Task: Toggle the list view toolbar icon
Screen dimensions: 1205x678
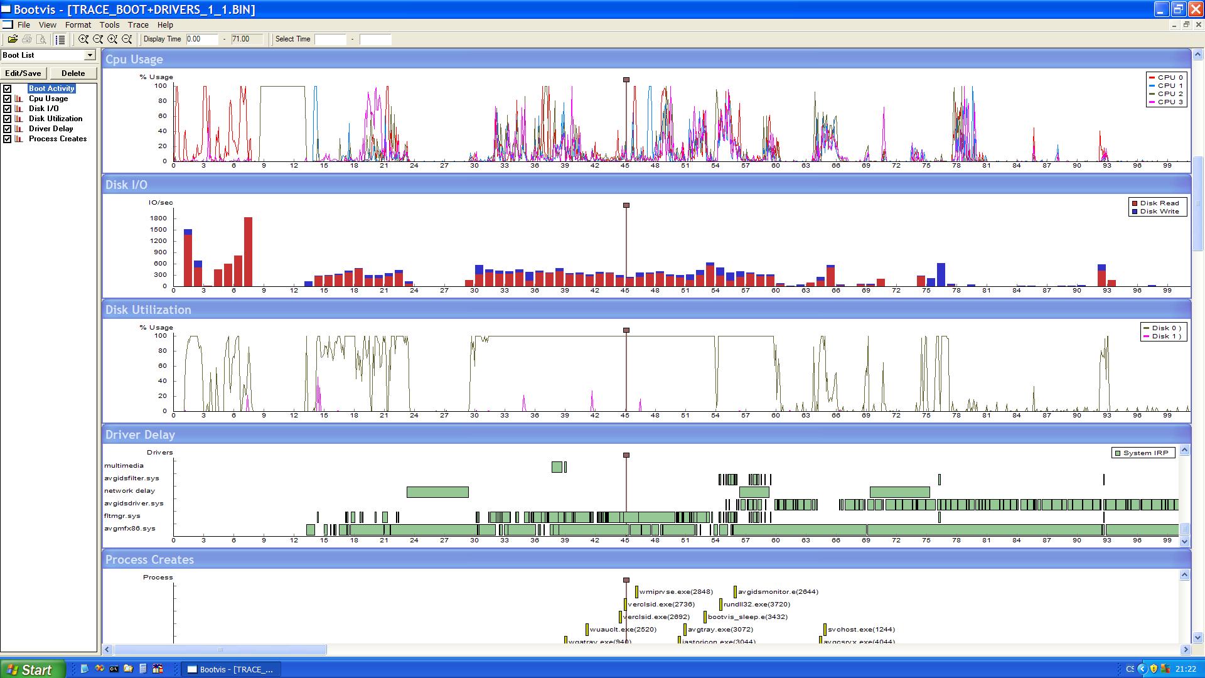Action: coord(60,39)
